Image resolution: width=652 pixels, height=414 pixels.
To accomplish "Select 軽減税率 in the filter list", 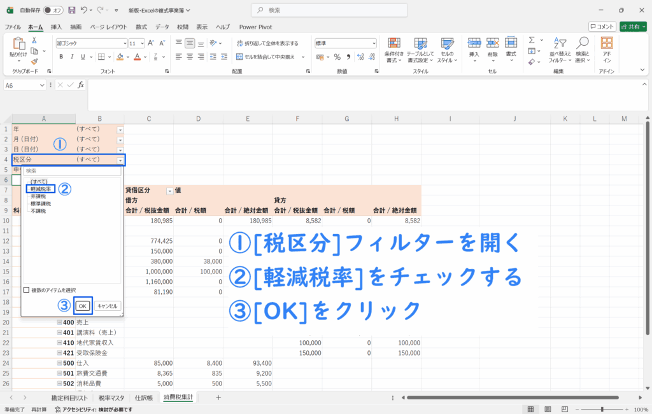I will (41, 189).
